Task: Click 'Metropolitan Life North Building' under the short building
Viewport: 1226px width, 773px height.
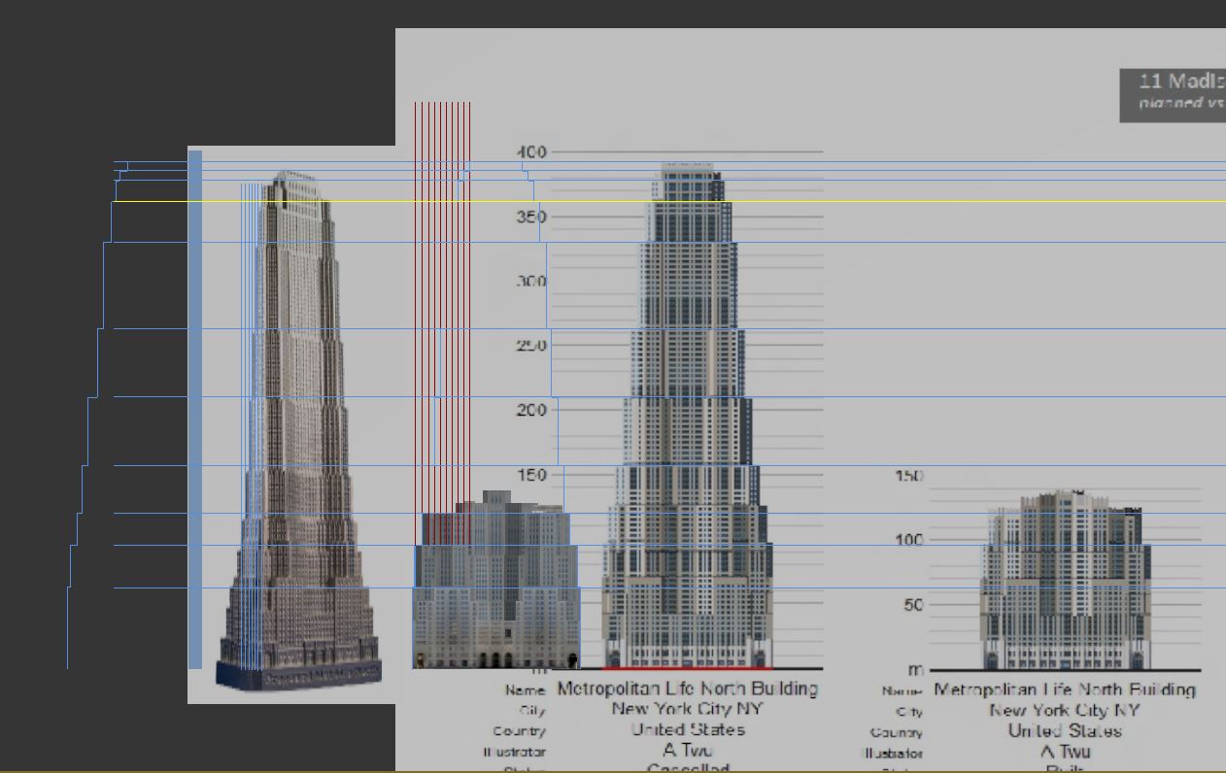Action: 1065,689
